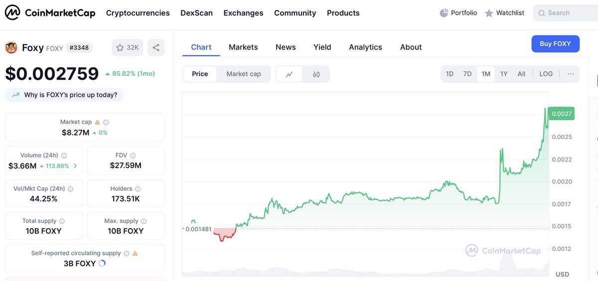The width and height of the screenshot is (598, 281).
Task: Click the Total supply info icon
Action: [x=62, y=221]
